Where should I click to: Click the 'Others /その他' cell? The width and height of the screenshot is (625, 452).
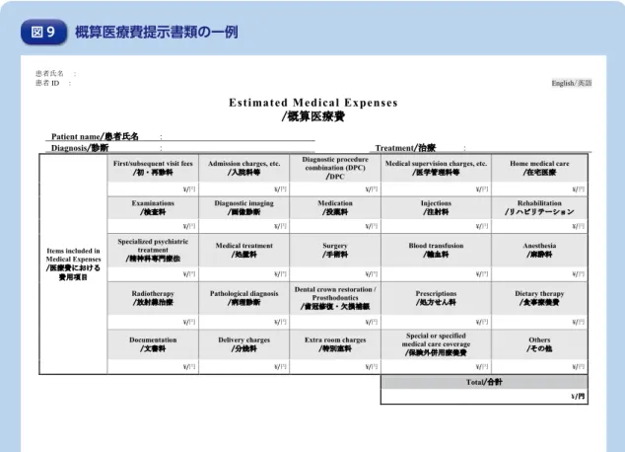[x=539, y=344]
